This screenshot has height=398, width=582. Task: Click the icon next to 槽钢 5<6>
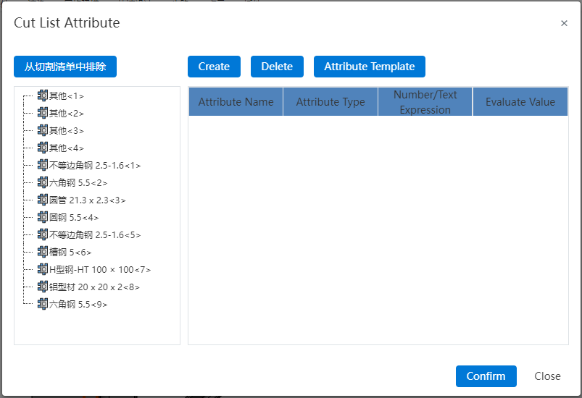(x=43, y=252)
